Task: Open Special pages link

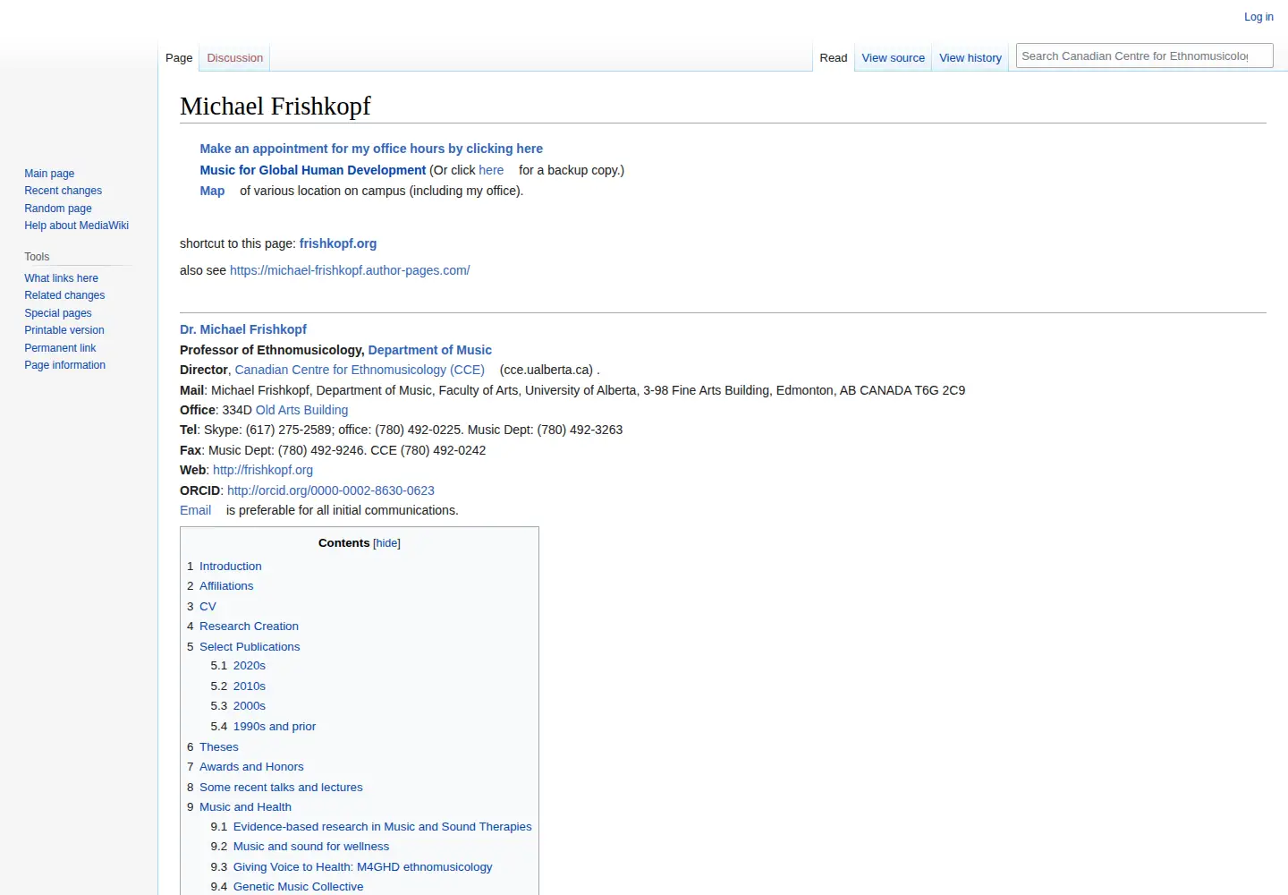Action: (x=57, y=313)
